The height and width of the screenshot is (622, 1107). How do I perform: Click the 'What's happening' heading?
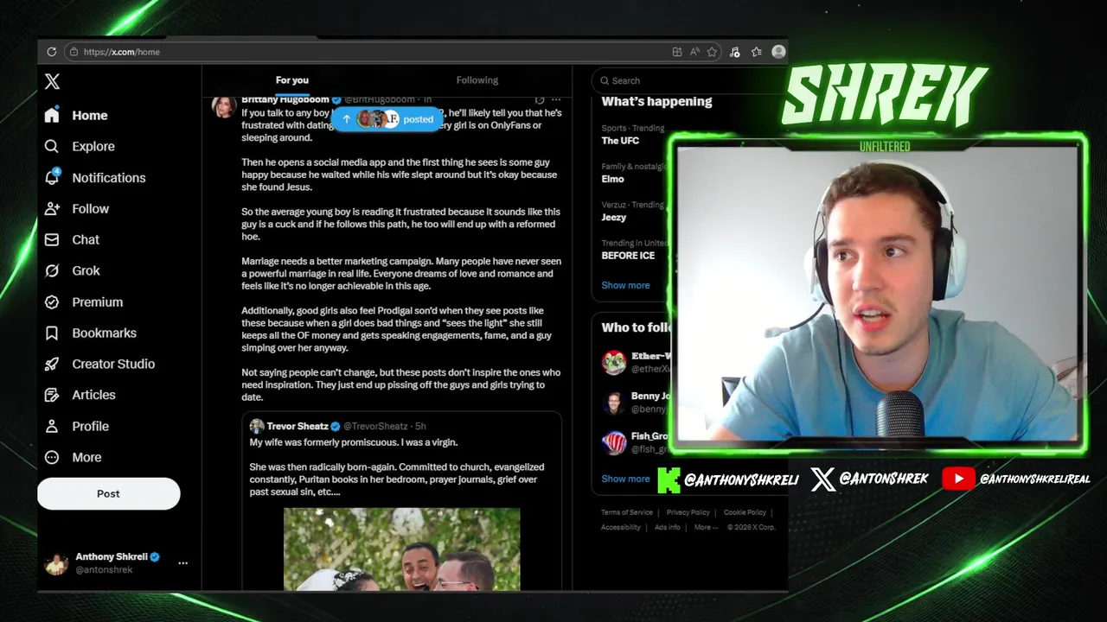click(x=656, y=101)
